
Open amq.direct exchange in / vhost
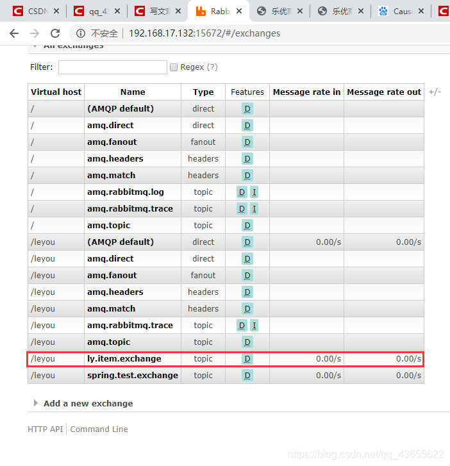(110, 126)
